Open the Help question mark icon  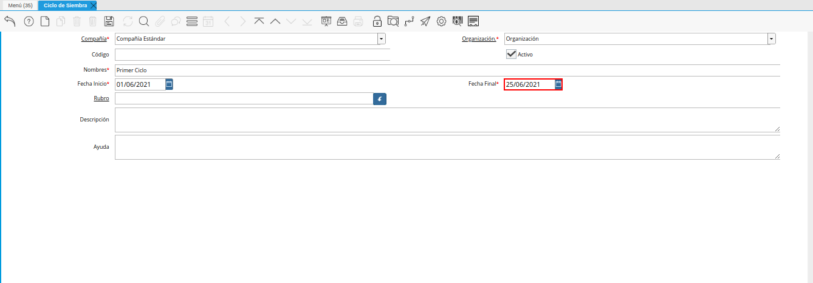click(x=29, y=21)
